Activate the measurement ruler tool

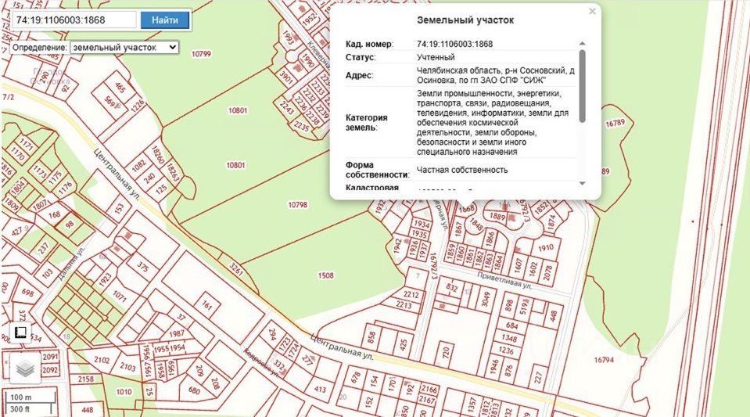click(x=20, y=333)
